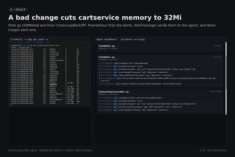Click incident ID #d7b8b6a6 timestamp line
Image resolution: width=235 pixels, height=157 pixels.
[108, 60]
